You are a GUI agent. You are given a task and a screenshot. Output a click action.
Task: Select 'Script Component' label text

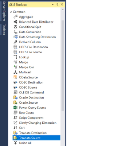coord(31,118)
